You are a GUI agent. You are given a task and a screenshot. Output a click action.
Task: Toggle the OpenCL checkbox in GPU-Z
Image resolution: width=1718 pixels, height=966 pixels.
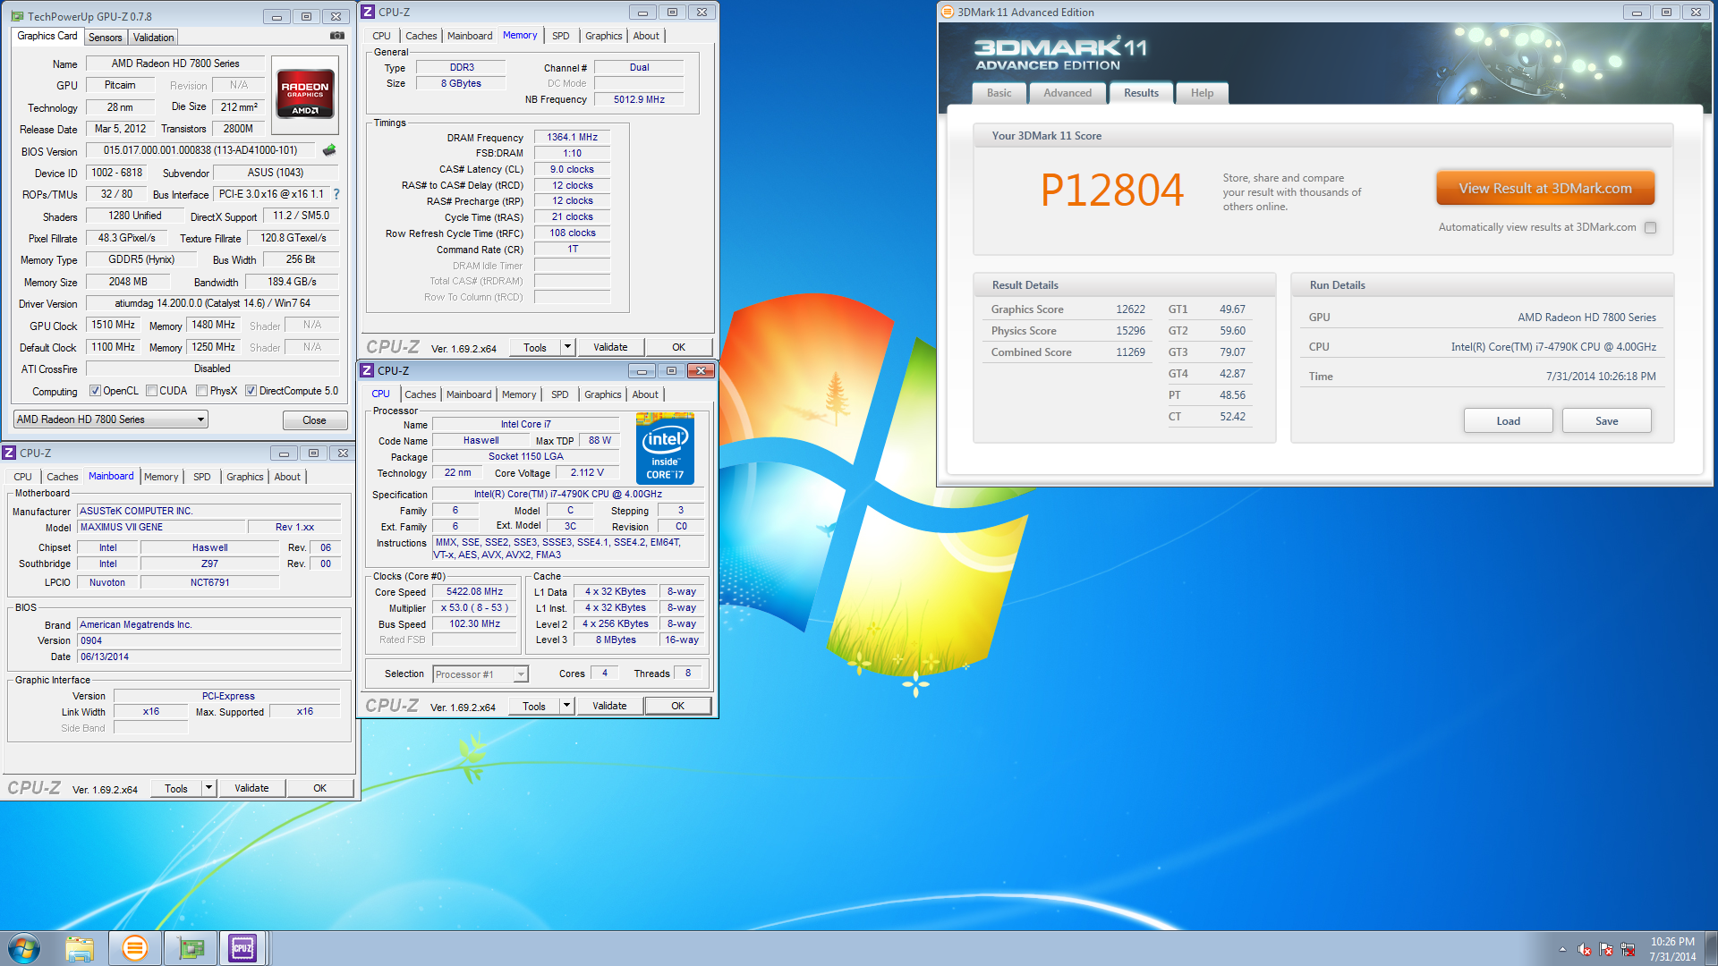[96, 391]
